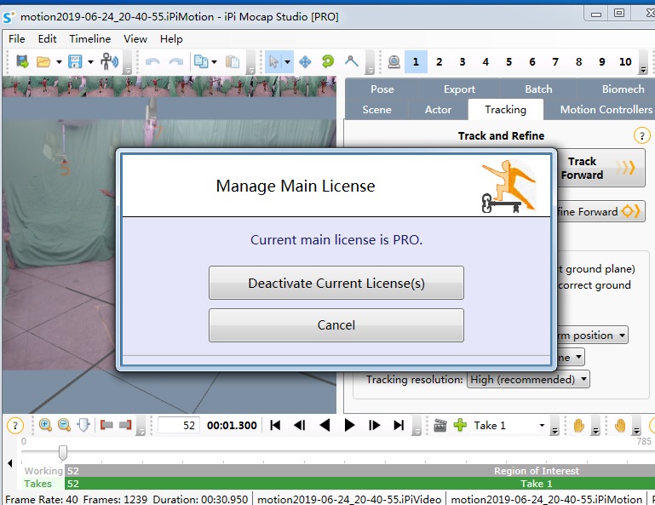Screen dimensions: 655x505
Task: Select the move tool with four arrows
Action: point(305,62)
